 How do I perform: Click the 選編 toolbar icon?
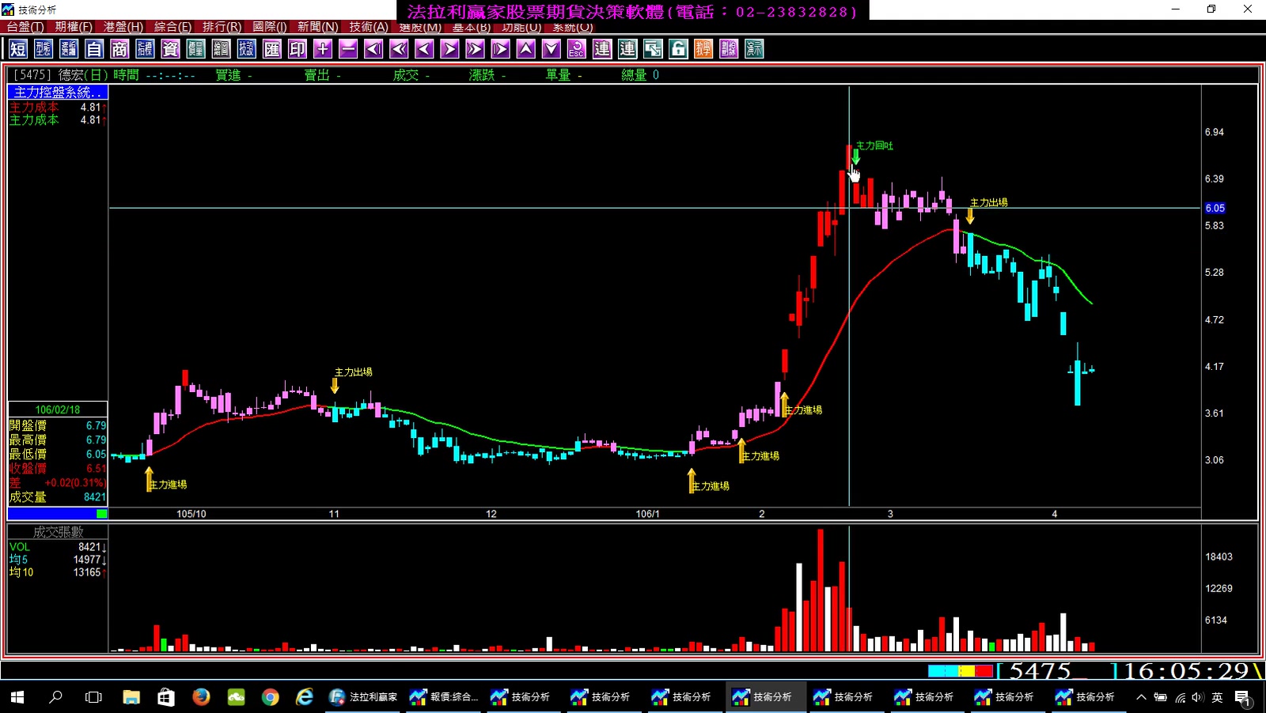[x=69, y=49]
